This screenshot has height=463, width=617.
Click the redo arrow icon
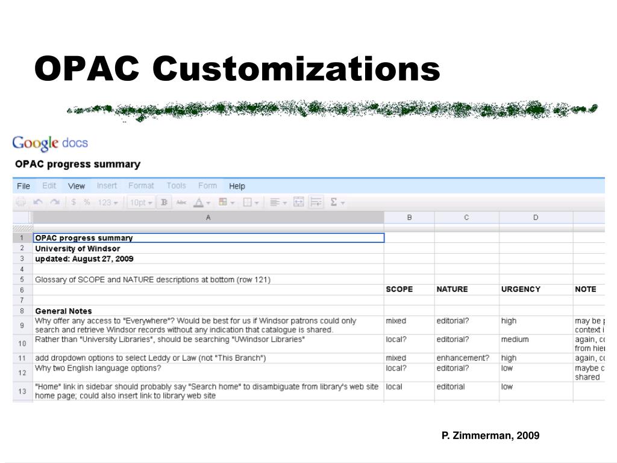coord(55,202)
